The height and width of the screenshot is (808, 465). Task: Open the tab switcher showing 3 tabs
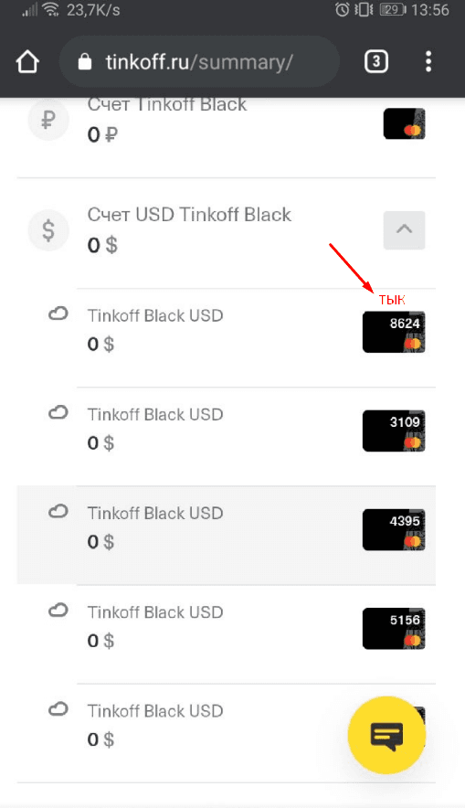[375, 62]
